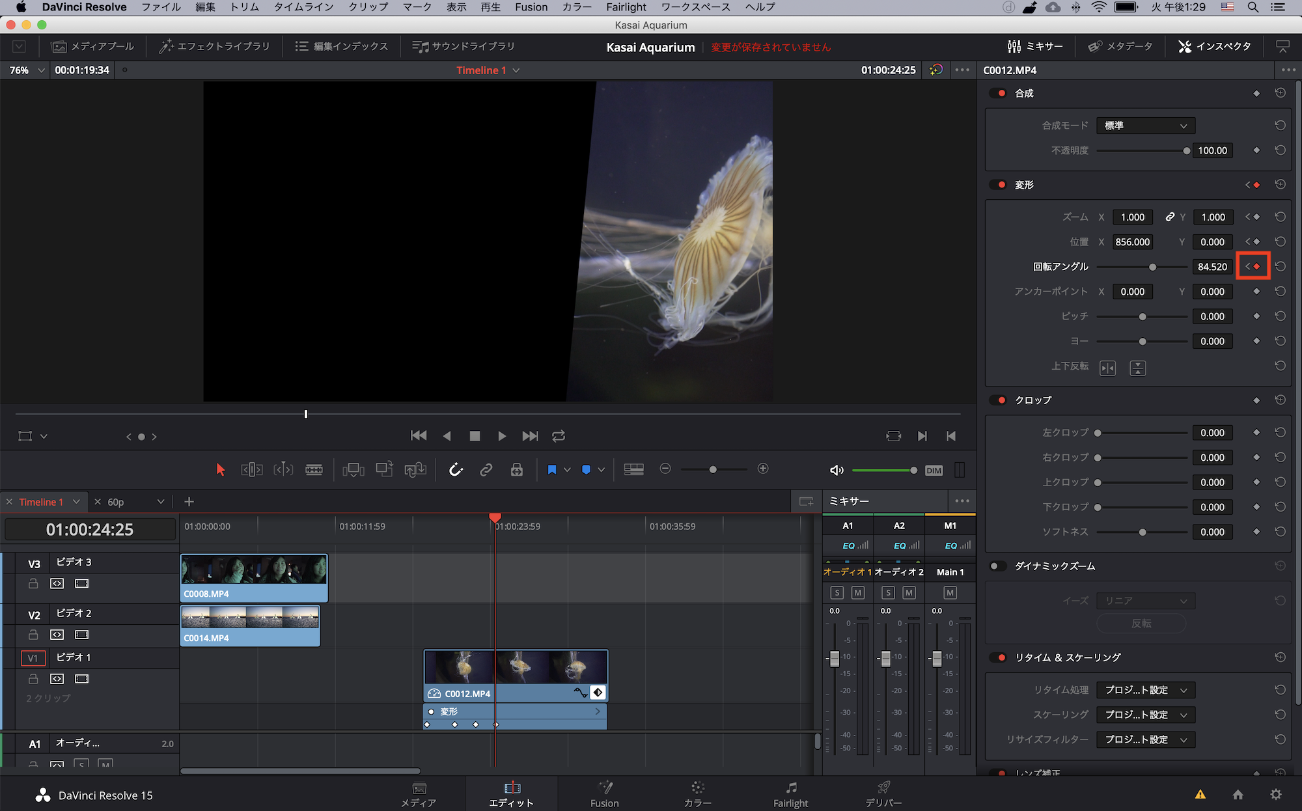Disable the クロップ section toggle
Viewport: 1302px width, 811px height.
tap(998, 400)
